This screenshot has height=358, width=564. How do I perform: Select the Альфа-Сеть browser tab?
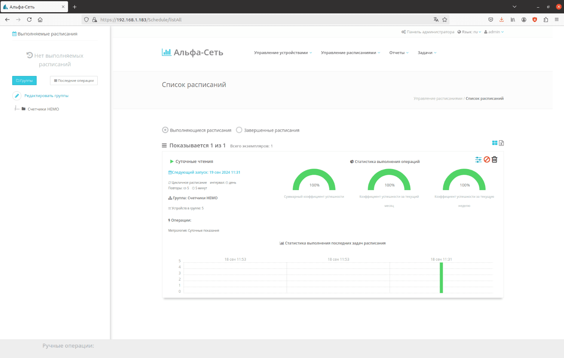point(34,7)
